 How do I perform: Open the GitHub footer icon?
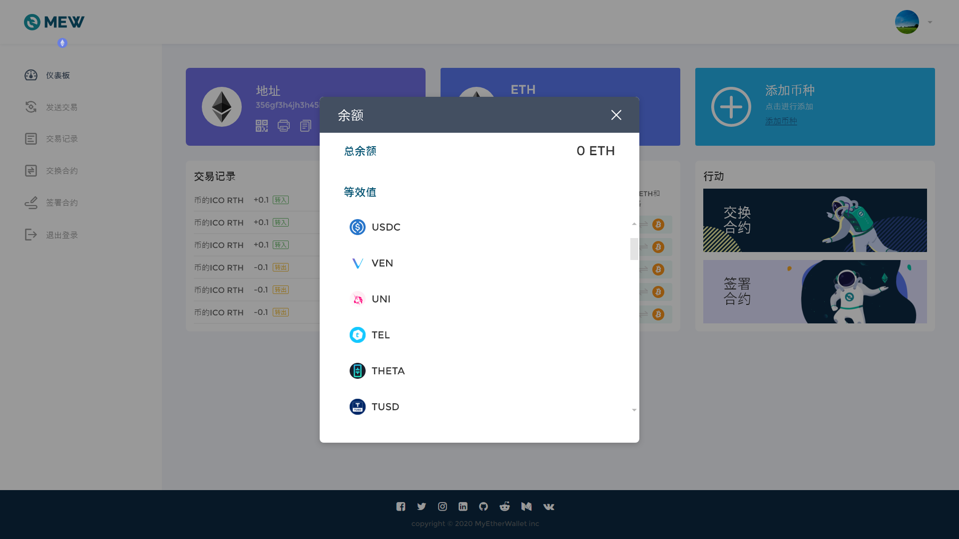coord(483,507)
